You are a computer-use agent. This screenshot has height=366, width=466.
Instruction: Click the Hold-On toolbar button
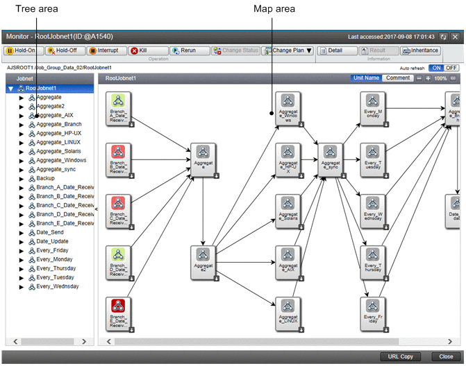coord(24,51)
